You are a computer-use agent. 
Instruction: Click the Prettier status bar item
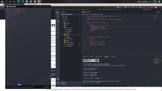[x=155, y=86]
